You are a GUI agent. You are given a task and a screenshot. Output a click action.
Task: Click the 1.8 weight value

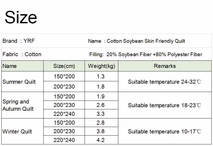coord(101,87)
